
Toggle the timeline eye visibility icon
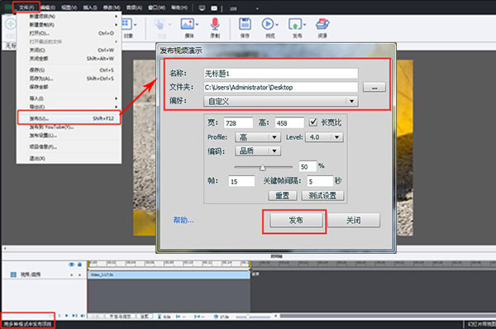71,265
